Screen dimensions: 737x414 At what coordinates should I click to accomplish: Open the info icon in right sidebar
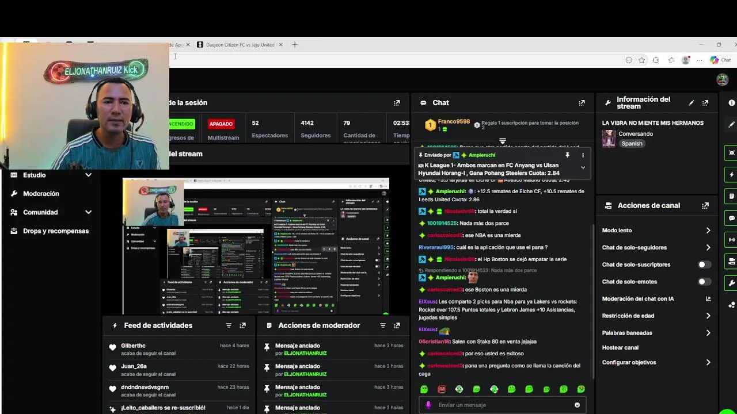732,103
